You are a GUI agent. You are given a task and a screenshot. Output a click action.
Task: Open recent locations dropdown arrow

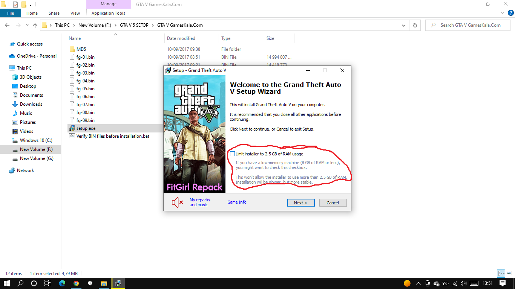point(27,26)
